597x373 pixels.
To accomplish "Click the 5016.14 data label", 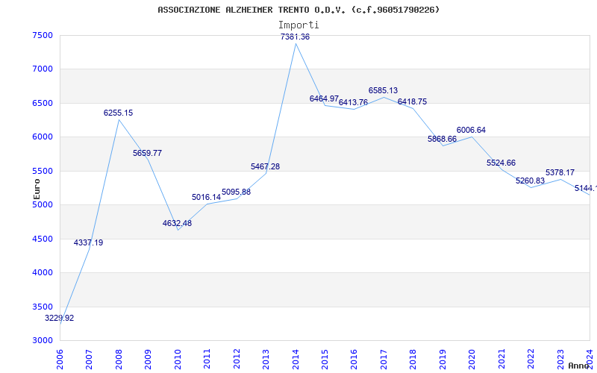I will 206,197.
